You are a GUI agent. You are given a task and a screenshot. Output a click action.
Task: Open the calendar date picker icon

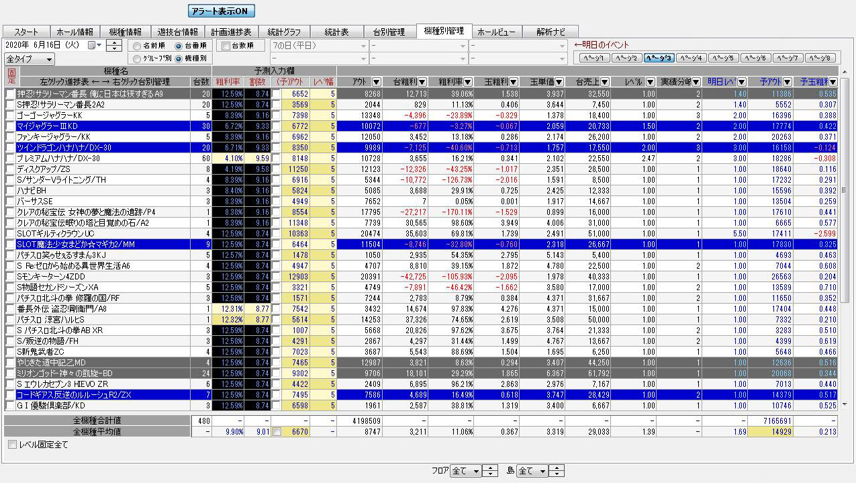(93, 46)
